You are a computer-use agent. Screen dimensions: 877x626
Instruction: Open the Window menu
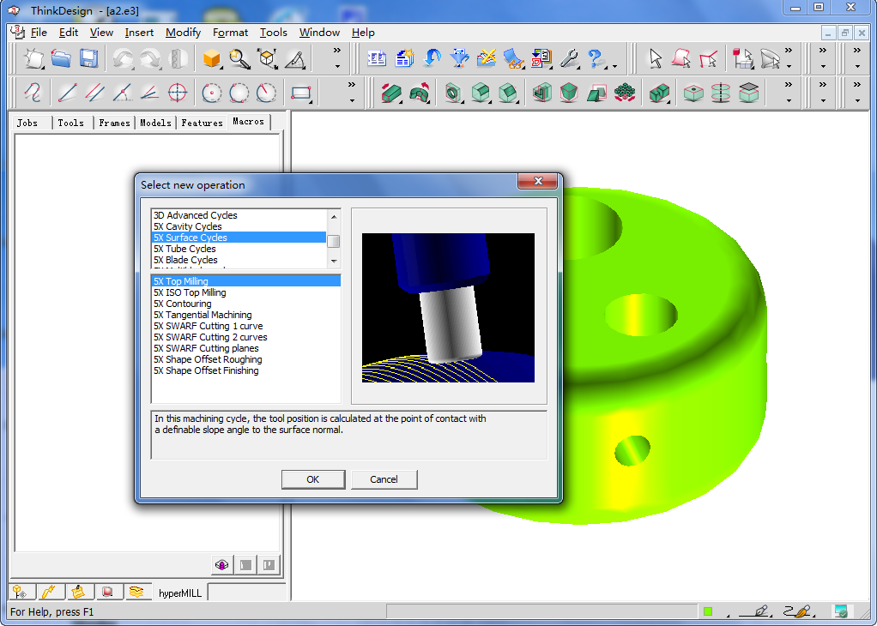(x=319, y=33)
